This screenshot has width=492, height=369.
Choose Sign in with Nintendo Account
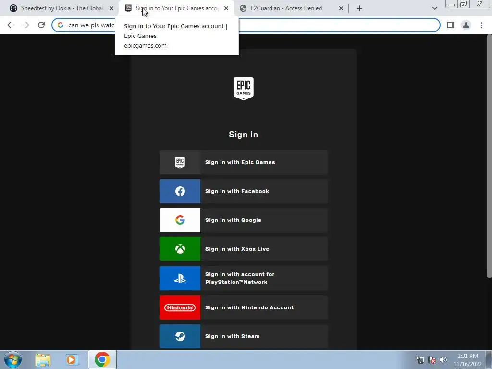pyautogui.click(x=244, y=308)
